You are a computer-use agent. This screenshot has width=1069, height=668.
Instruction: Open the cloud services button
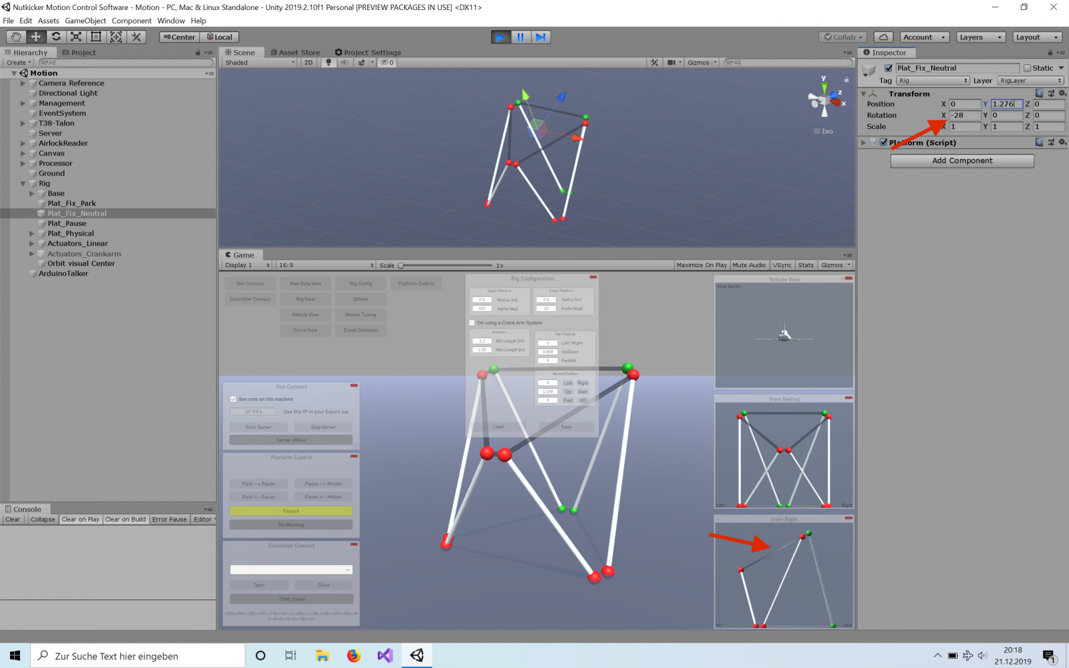[x=883, y=37]
